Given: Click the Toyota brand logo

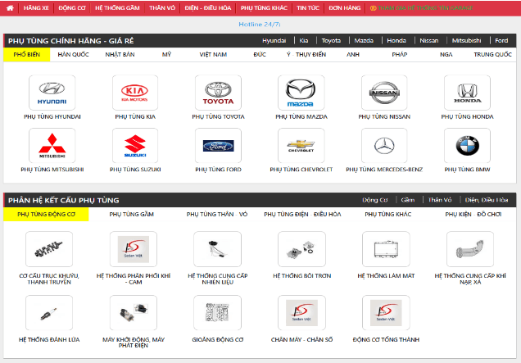Looking at the screenshot, I should 219,92.
